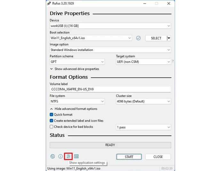Open the Target system UEFI dropdown
Image resolution: width=224 pixels, height=171 pixels.
[x=143, y=62]
